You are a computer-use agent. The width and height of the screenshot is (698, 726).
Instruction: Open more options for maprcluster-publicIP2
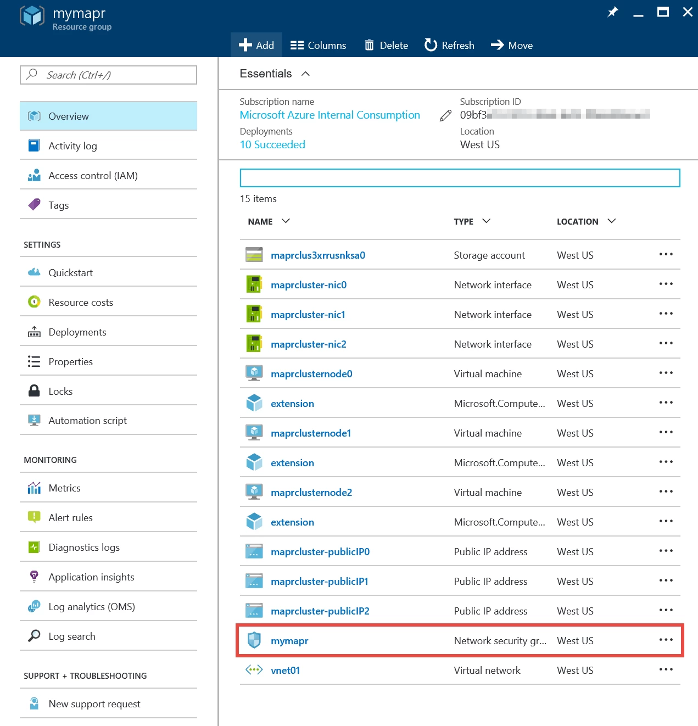click(x=666, y=610)
